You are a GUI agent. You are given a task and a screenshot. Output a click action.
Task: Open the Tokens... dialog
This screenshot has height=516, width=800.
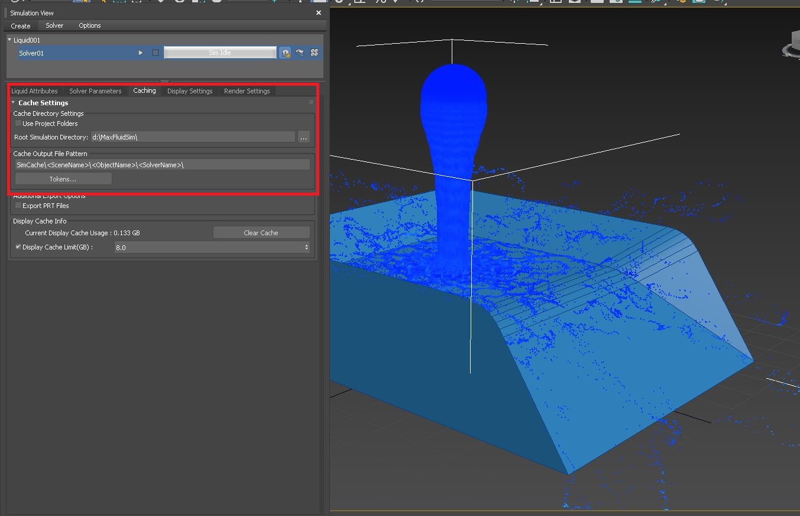click(63, 179)
